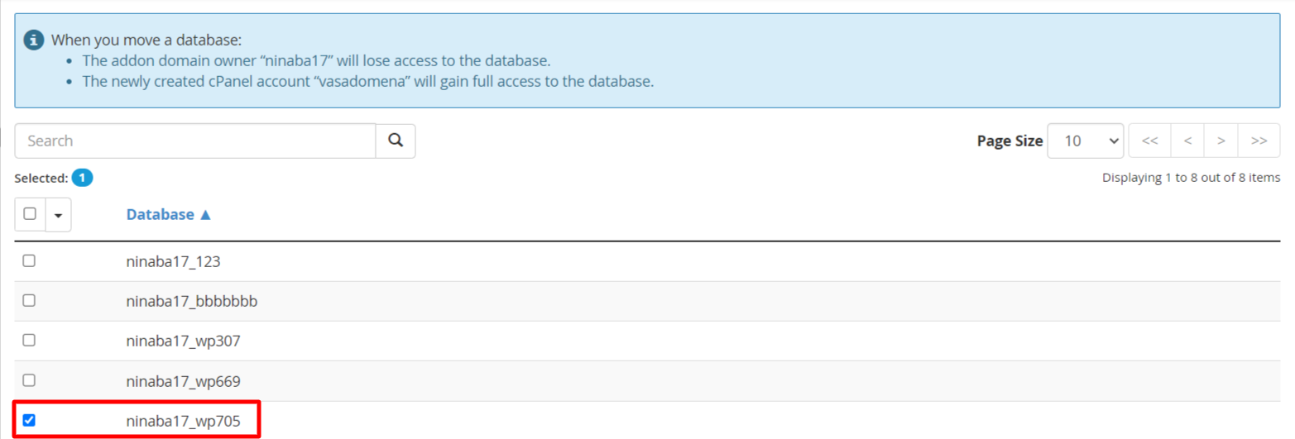The image size is (1295, 439).
Task: Click the ninaba17_wp669 database name
Action: coord(183,381)
